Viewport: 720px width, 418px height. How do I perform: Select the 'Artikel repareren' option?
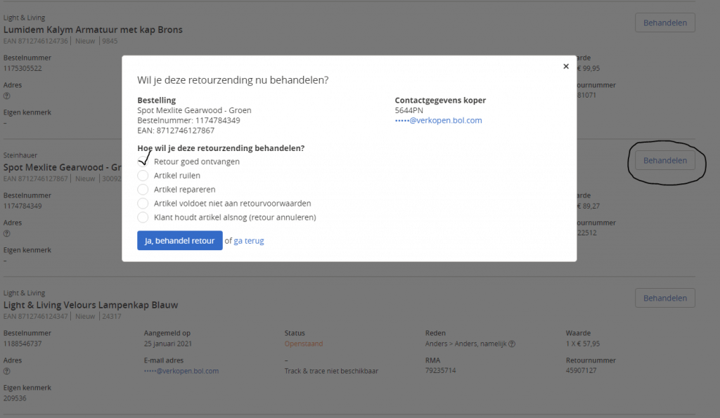point(143,190)
